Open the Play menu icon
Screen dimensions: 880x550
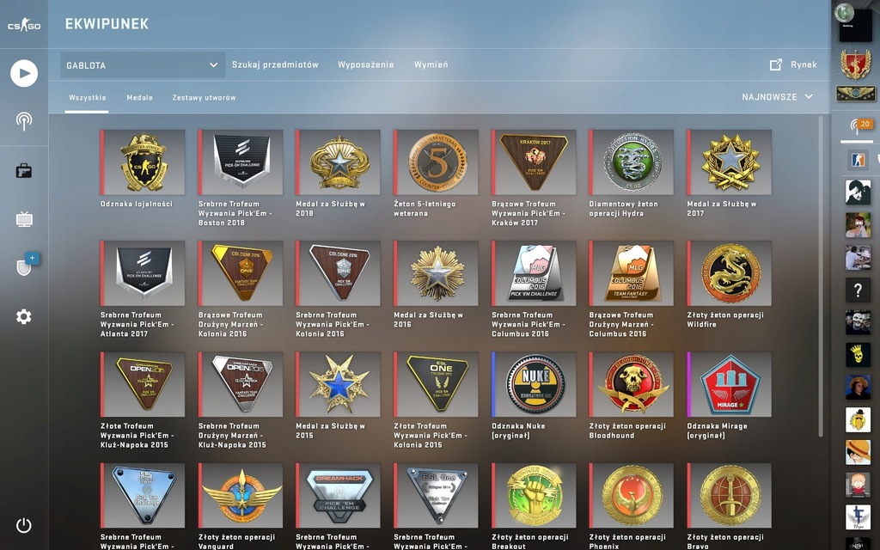click(24, 74)
